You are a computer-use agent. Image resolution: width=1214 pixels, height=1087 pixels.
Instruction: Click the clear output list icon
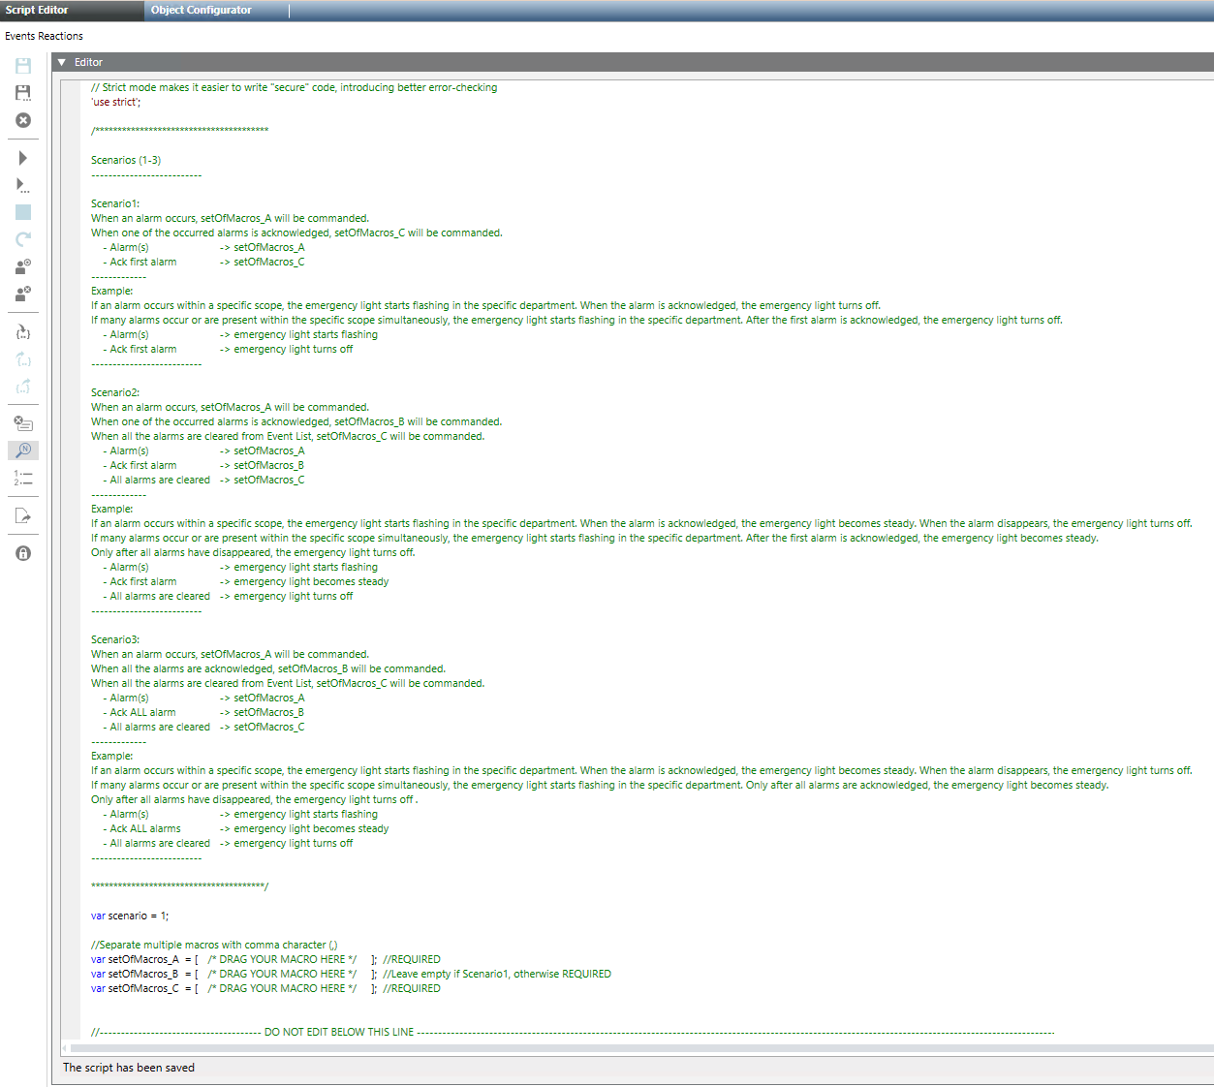(x=23, y=423)
